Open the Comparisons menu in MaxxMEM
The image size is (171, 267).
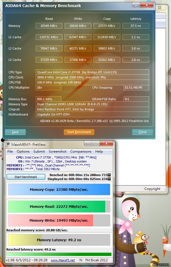point(81,151)
